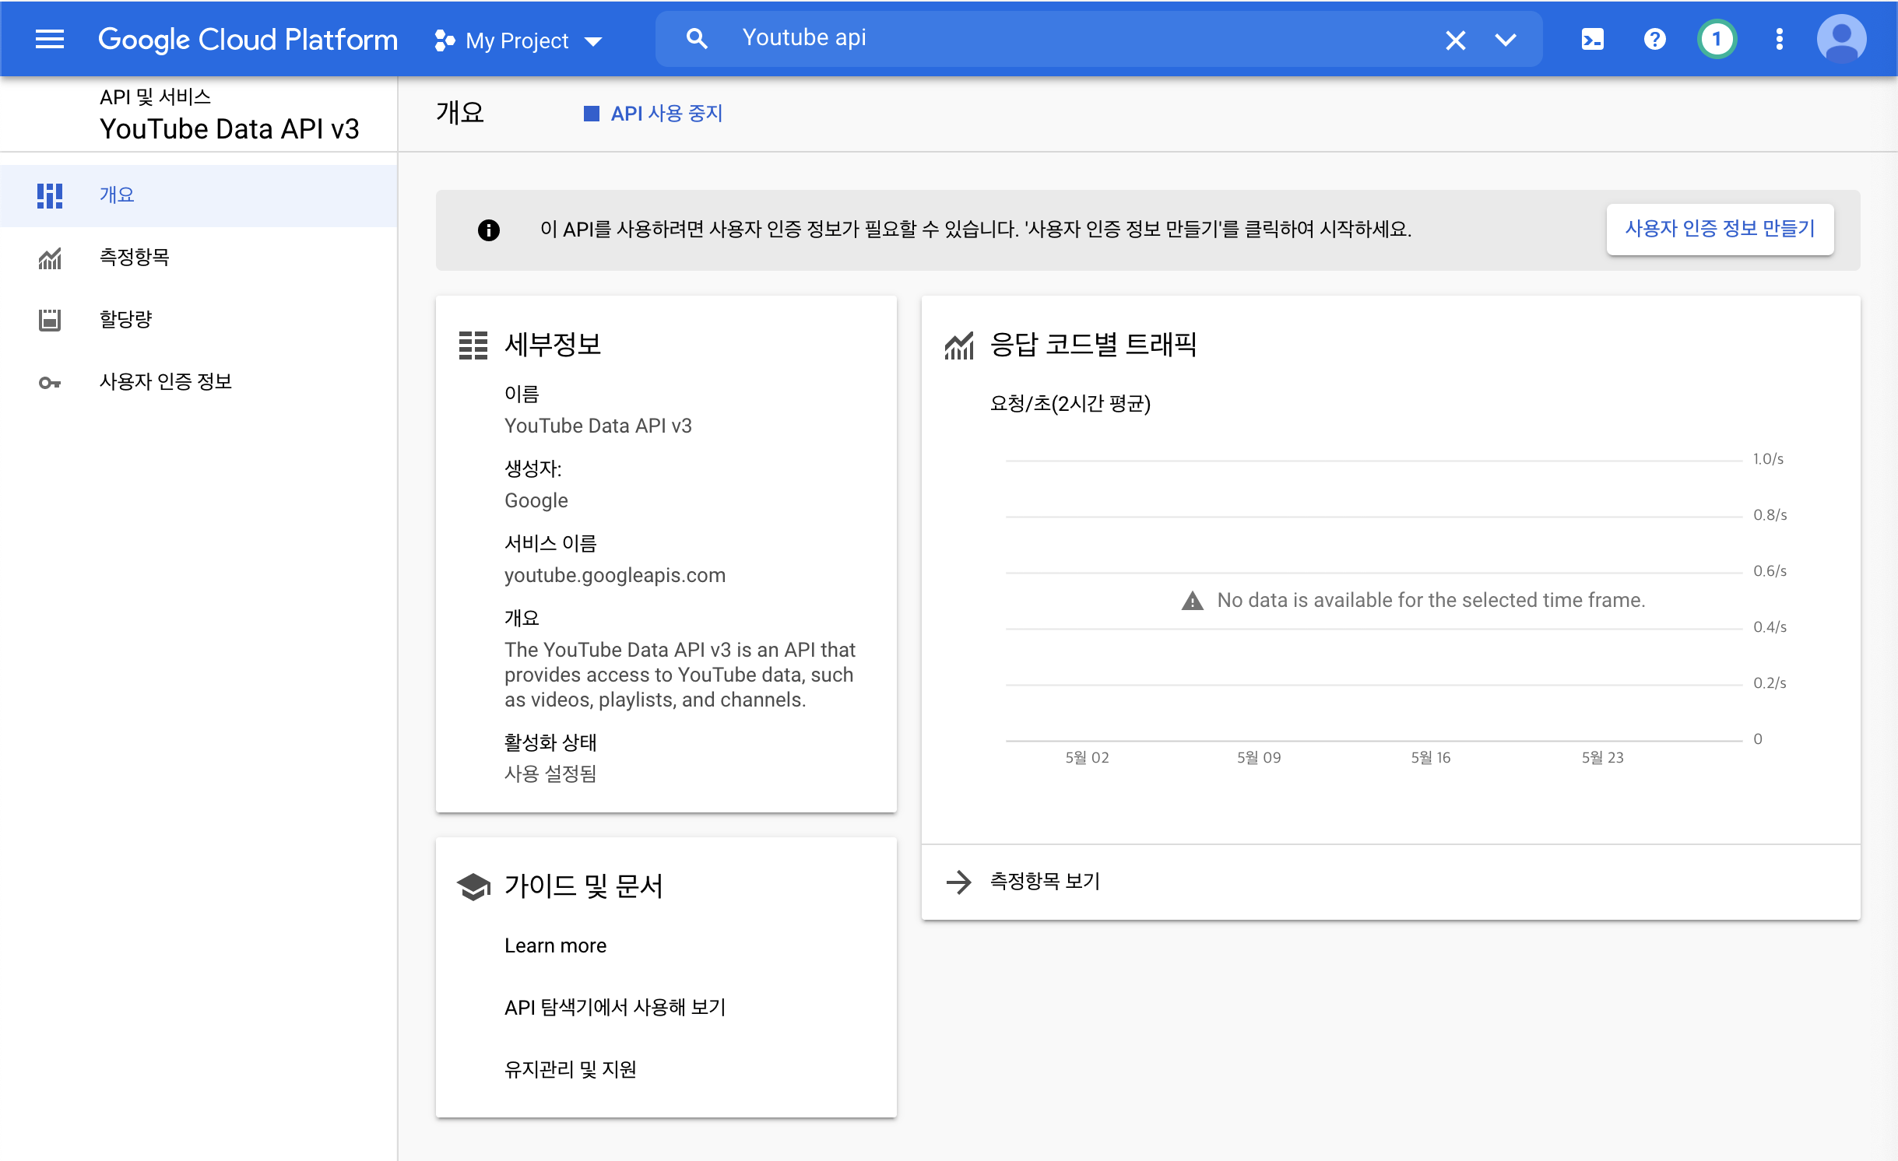Open the Learn more link
Image resolution: width=1898 pixels, height=1161 pixels.
555,945
